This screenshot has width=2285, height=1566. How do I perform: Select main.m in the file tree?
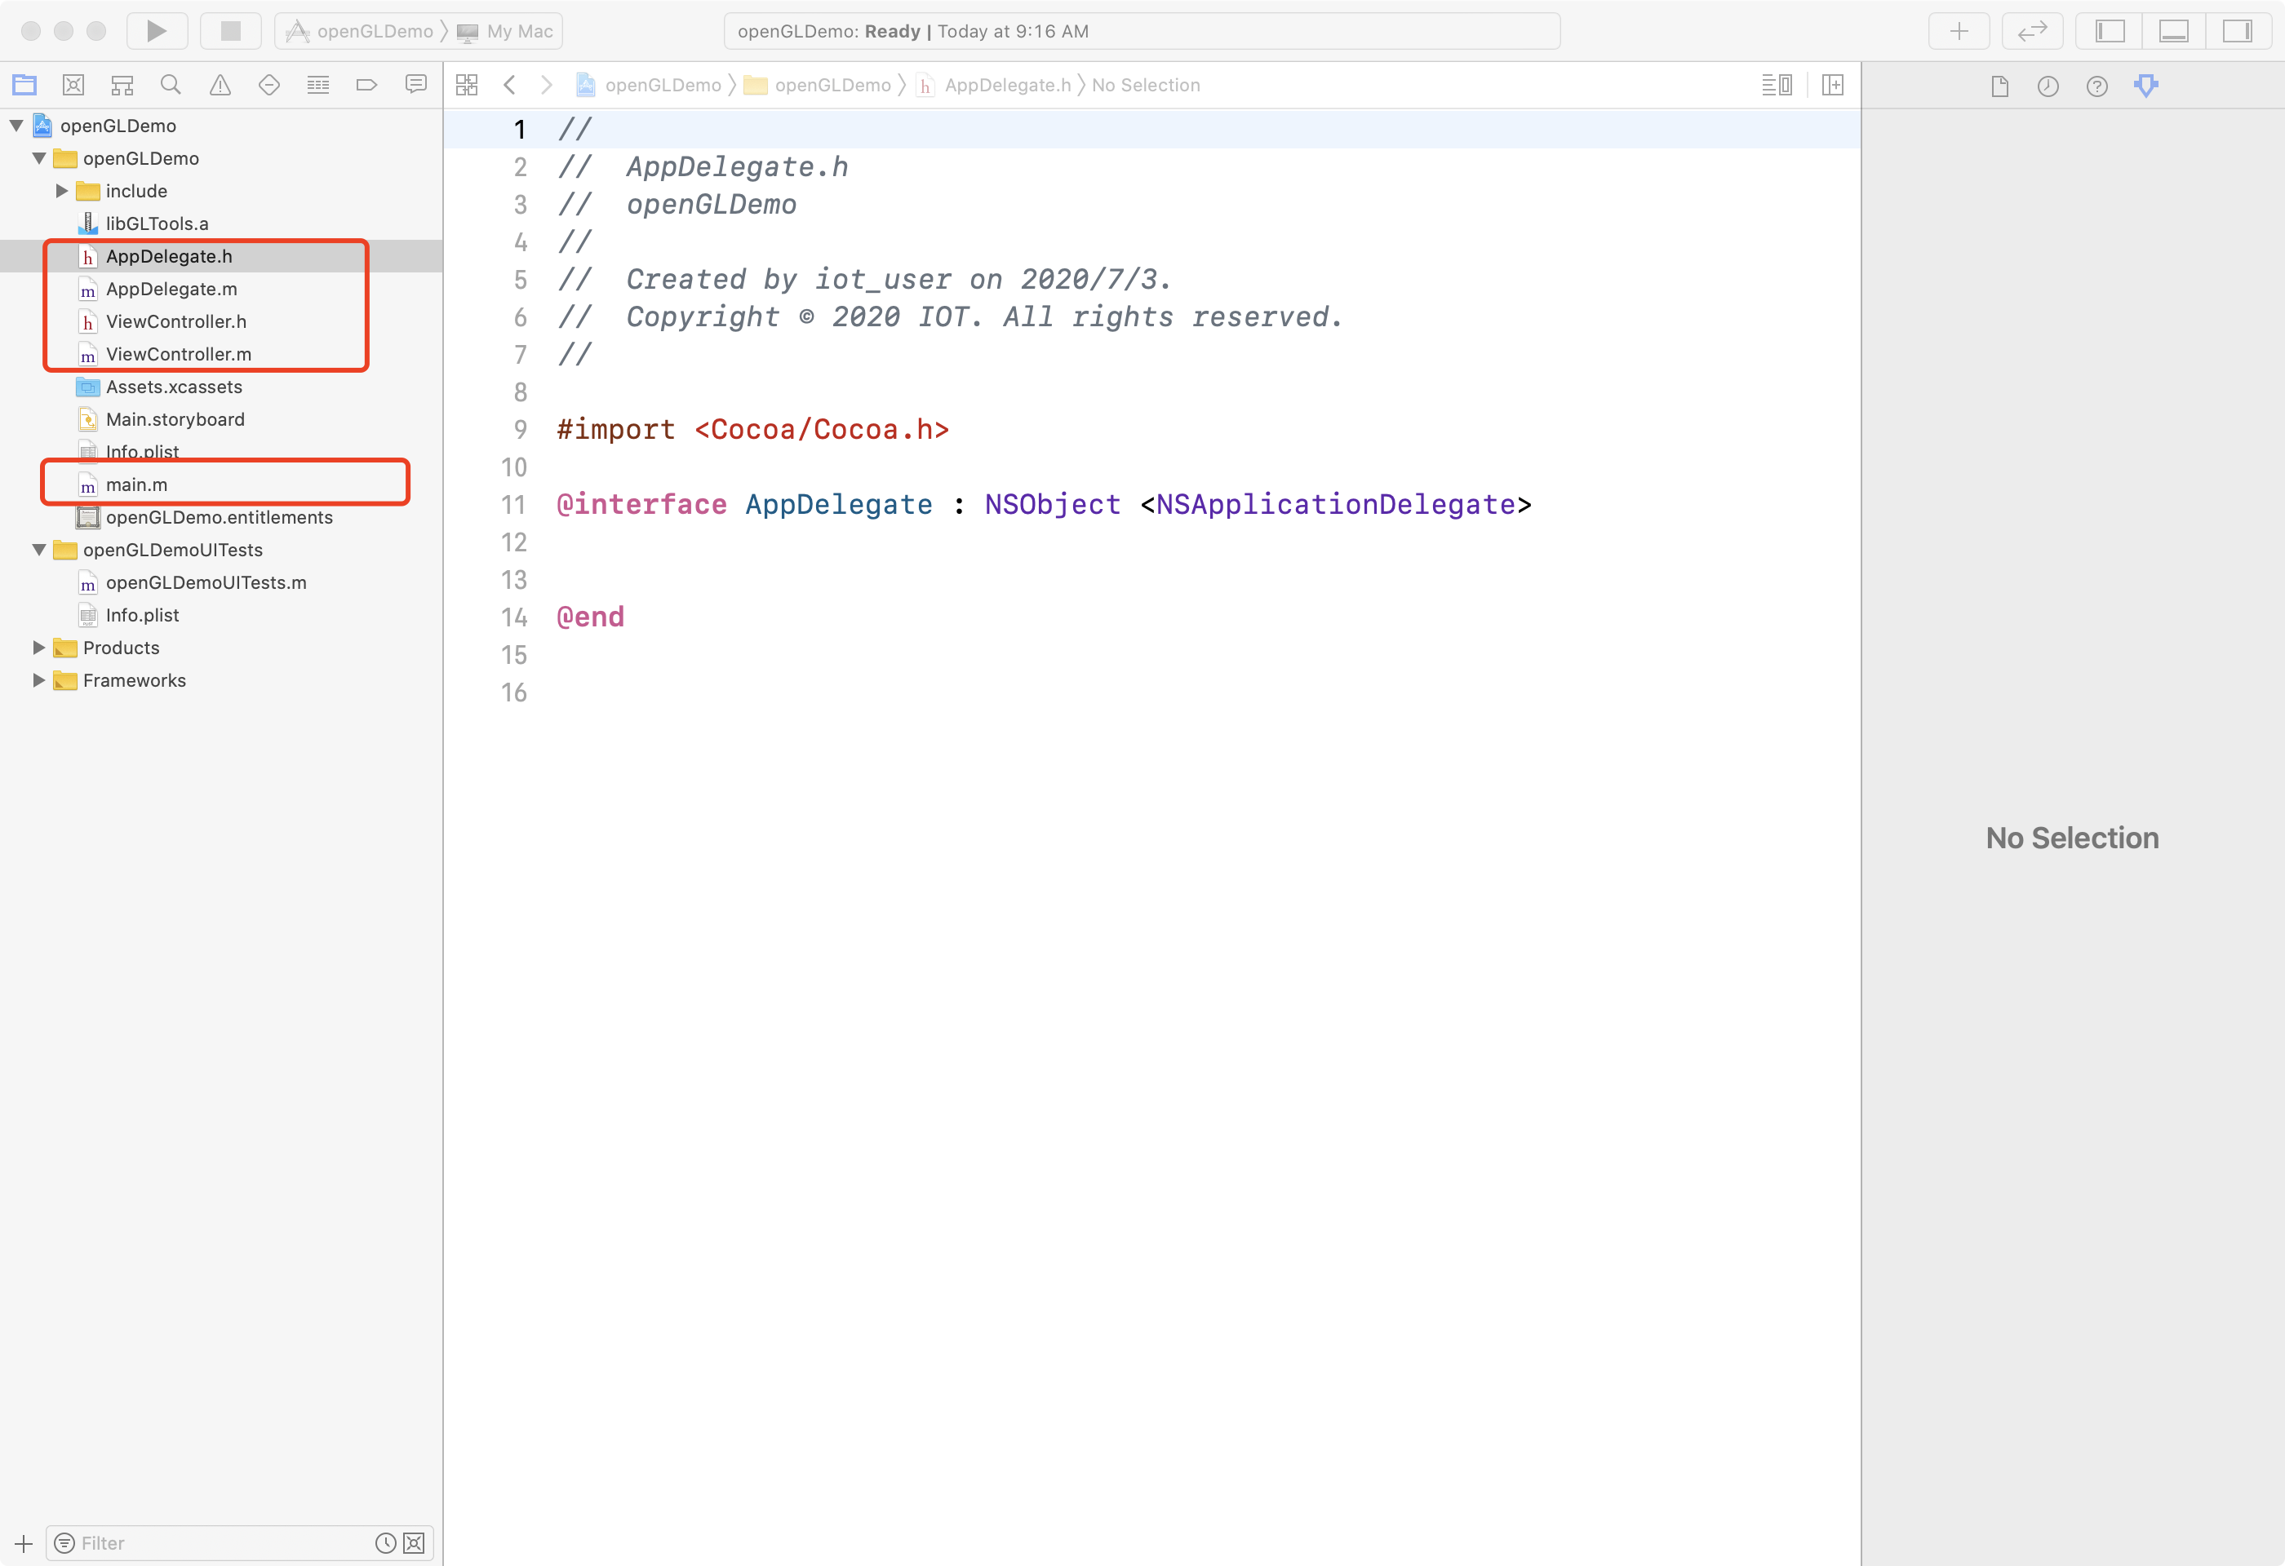coord(136,484)
